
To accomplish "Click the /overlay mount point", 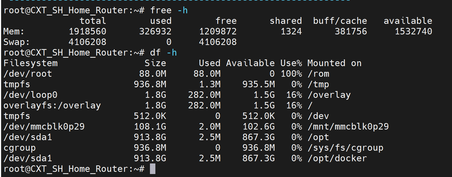I will coord(329,95).
